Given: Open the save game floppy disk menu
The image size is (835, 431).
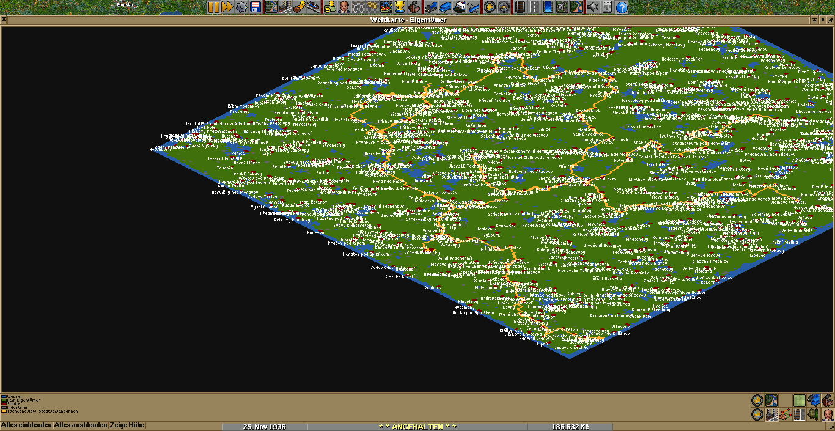Looking at the screenshot, I should [256, 7].
